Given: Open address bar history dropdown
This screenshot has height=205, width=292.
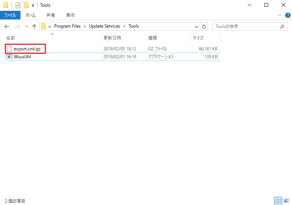Looking at the screenshot, I should click(x=197, y=27).
